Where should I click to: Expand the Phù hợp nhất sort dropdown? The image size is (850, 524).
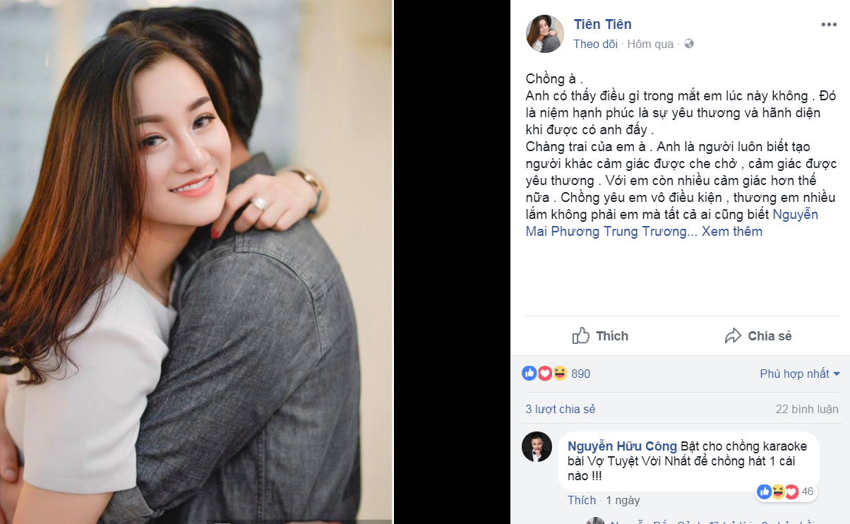click(800, 374)
